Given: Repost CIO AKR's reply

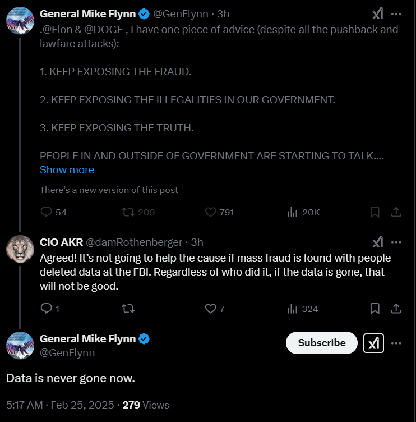Looking at the screenshot, I should click(x=128, y=309).
